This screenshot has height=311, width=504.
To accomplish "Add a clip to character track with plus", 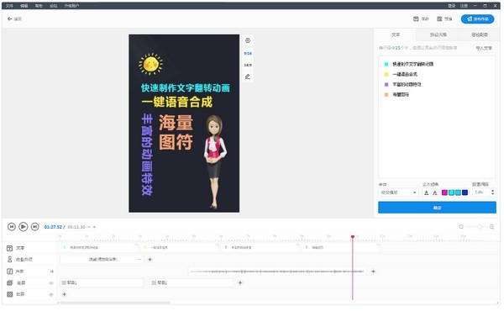I will pyautogui.click(x=150, y=259).
